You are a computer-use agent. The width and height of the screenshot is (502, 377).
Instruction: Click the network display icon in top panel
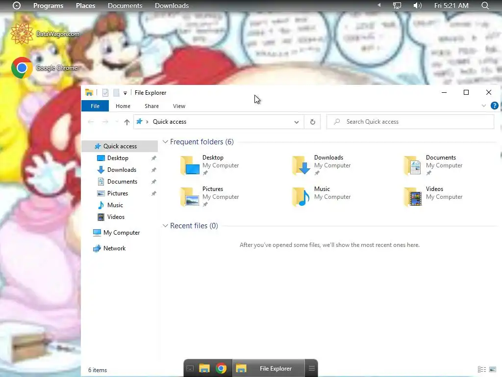click(397, 5)
